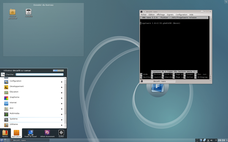Expand the Internet submenu arrow

tap(62, 103)
